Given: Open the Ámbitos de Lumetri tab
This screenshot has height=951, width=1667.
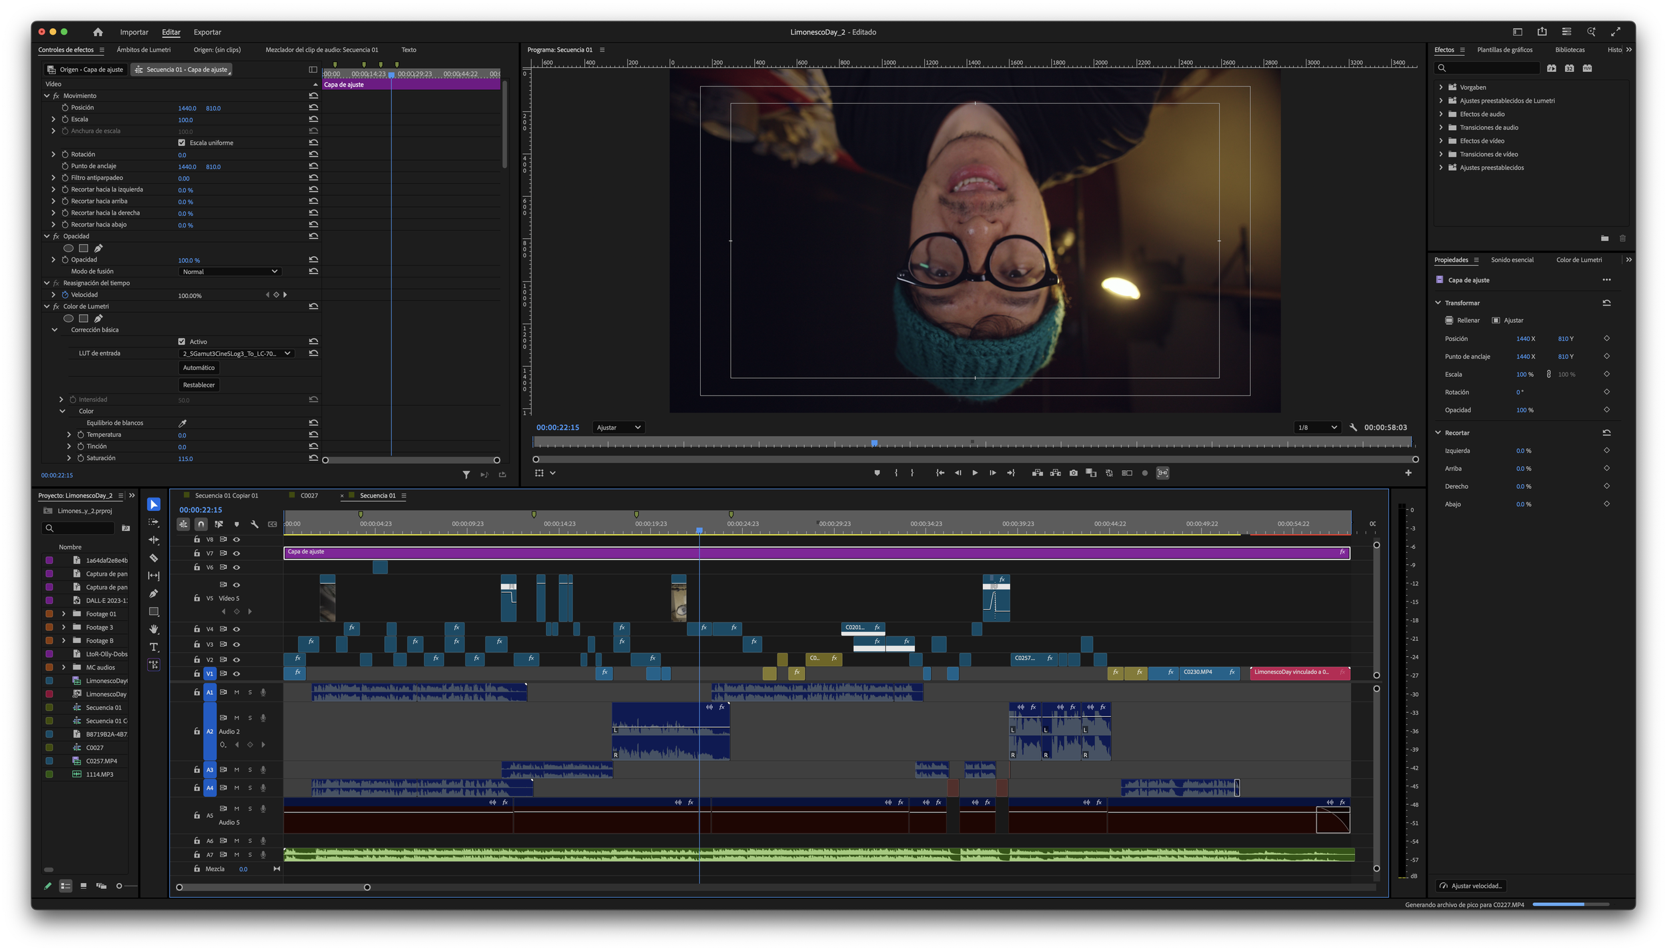Looking at the screenshot, I should 143,50.
